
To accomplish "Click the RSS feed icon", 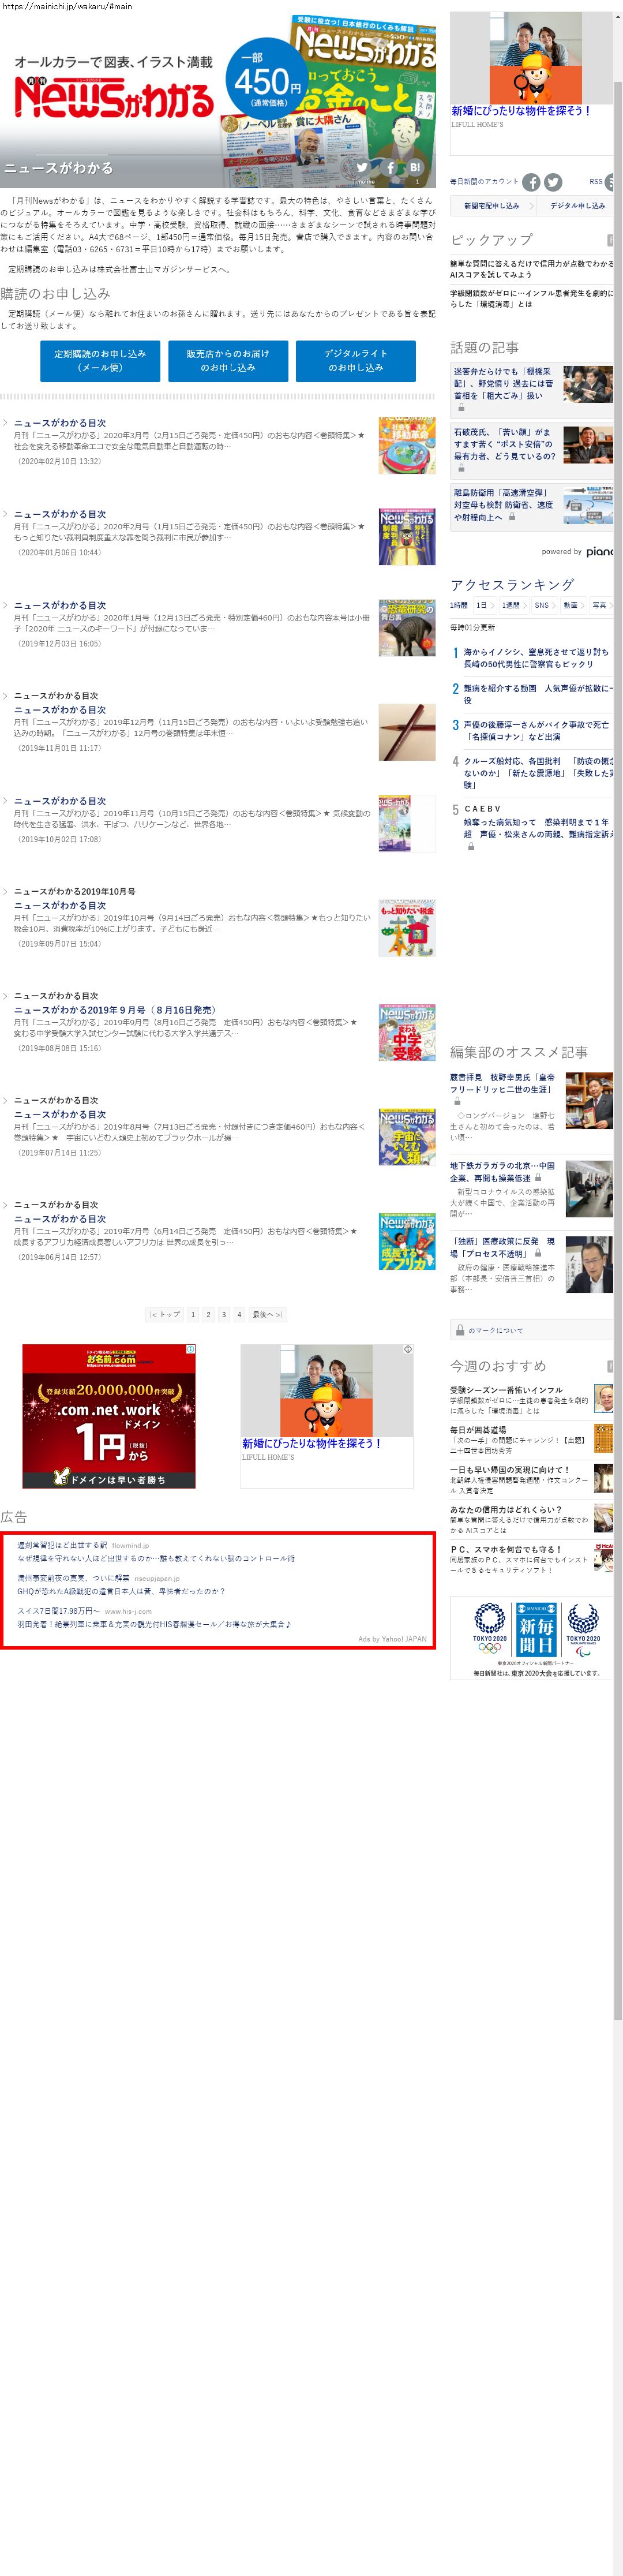I will 610,182.
